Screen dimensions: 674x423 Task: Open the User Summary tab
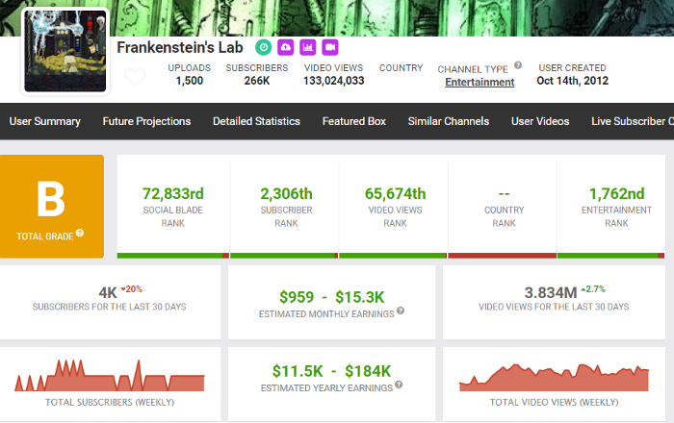[x=45, y=121]
